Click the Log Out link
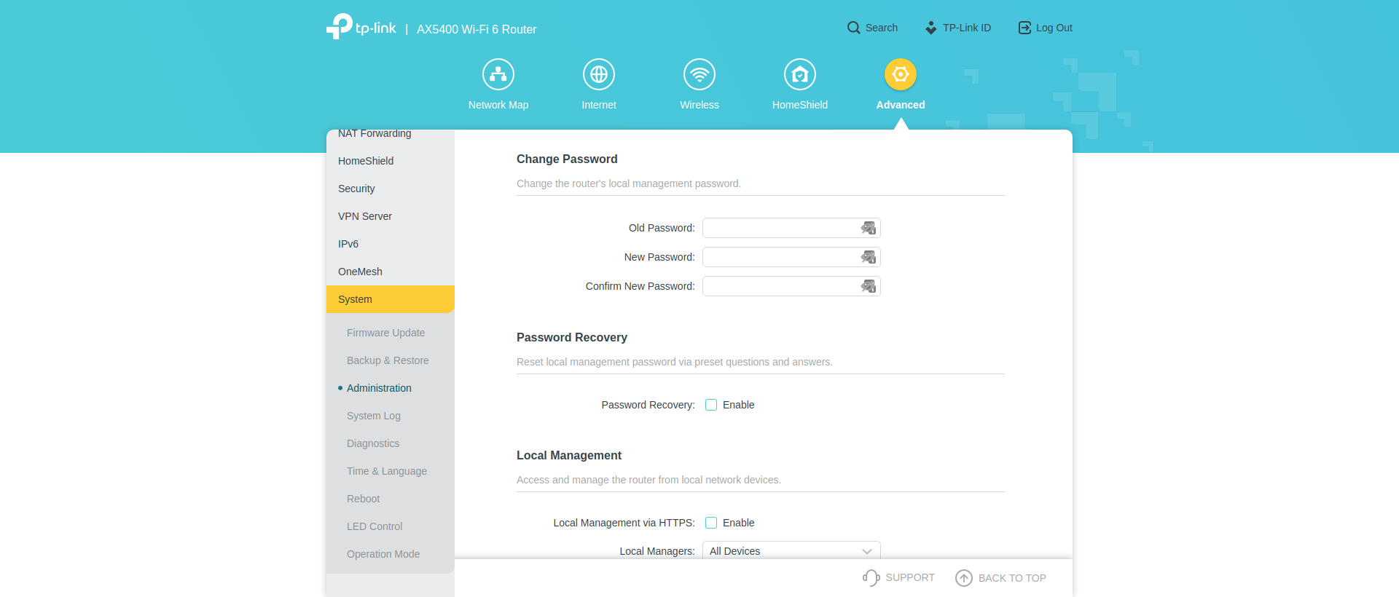This screenshot has width=1399, height=597. pos(1046,28)
